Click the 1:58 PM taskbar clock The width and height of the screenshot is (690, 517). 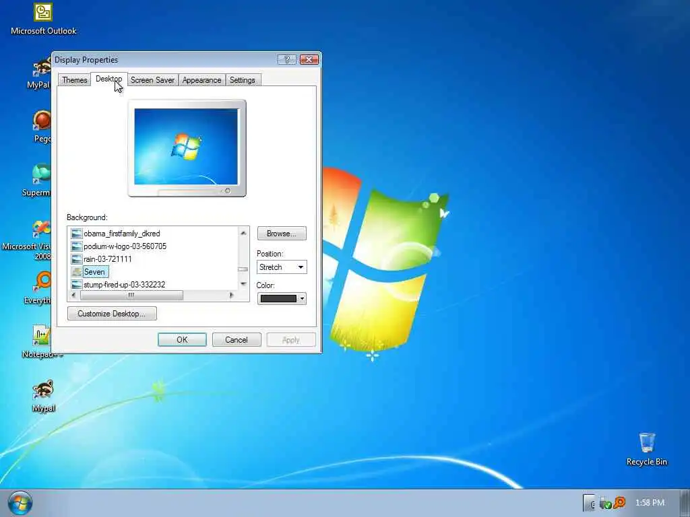[x=650, y=502]
